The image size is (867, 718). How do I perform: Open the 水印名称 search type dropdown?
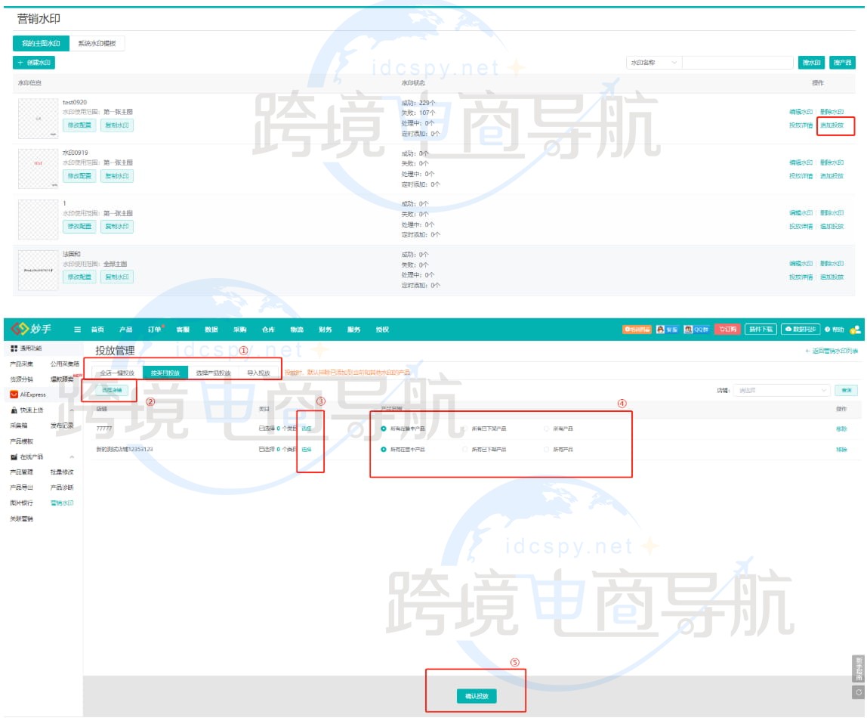(x=653, y=63)
